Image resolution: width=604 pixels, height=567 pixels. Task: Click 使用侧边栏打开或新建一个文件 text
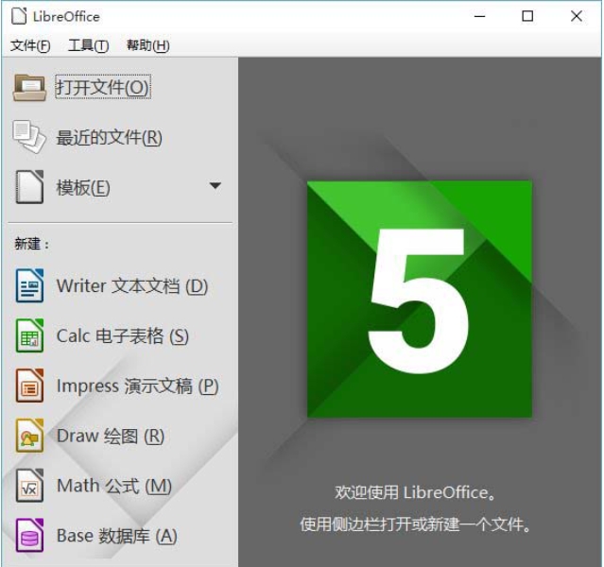click(x=415, y=524)
